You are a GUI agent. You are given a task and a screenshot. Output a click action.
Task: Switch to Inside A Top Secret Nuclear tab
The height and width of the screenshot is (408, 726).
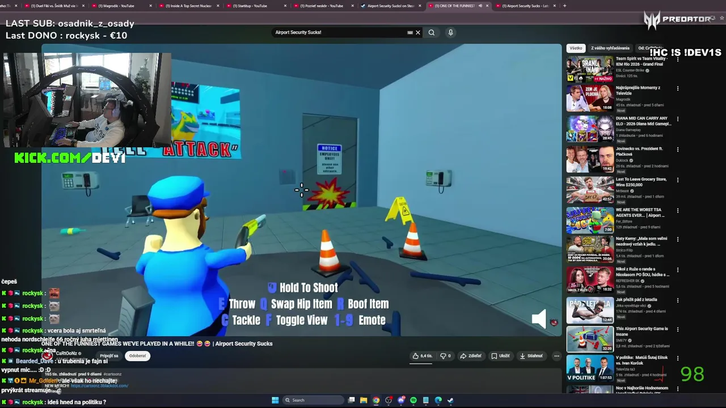pos(188,6)
